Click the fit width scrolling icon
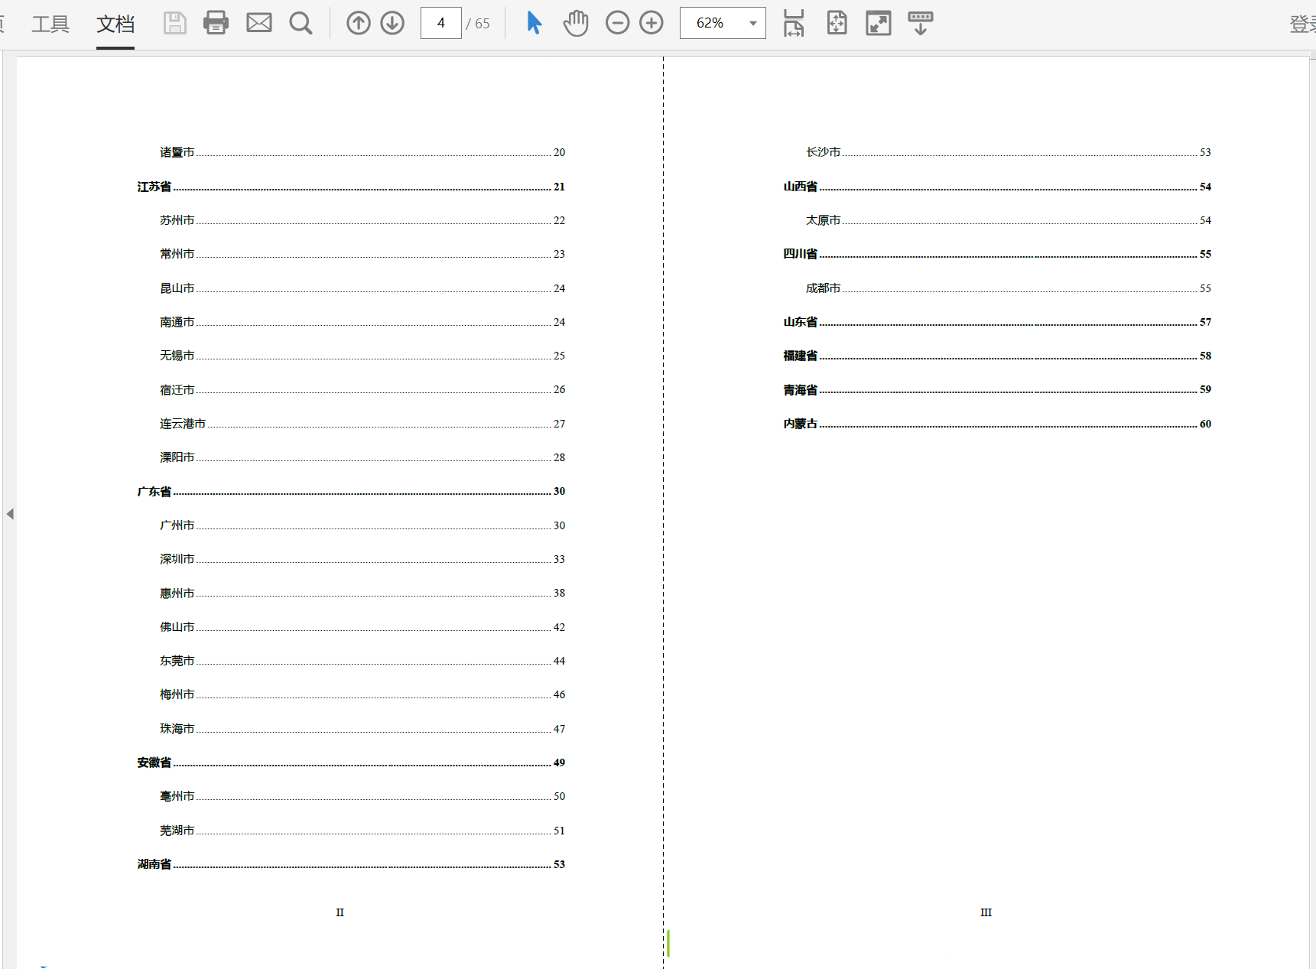 pyautogui.click(x=794, y=23)
